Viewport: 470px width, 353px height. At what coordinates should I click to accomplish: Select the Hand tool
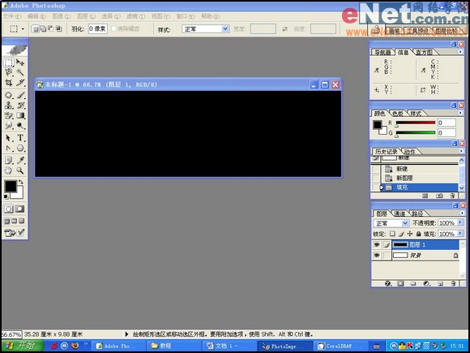click(x=8, y=170)
